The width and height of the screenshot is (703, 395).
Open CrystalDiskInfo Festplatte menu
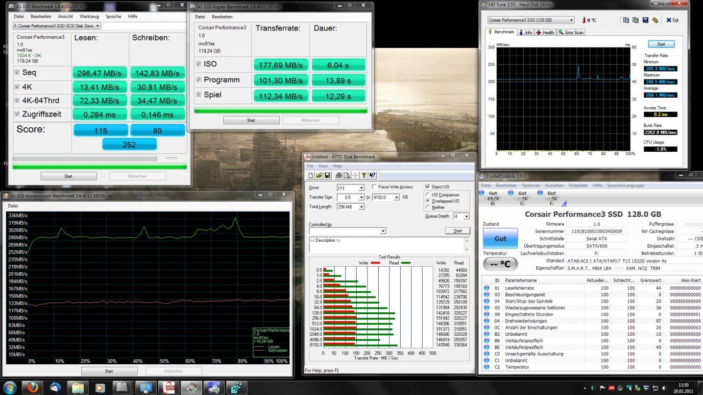click(x=578, y=186)
